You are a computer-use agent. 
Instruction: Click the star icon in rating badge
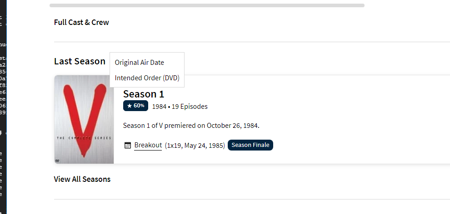coord(130,106)
